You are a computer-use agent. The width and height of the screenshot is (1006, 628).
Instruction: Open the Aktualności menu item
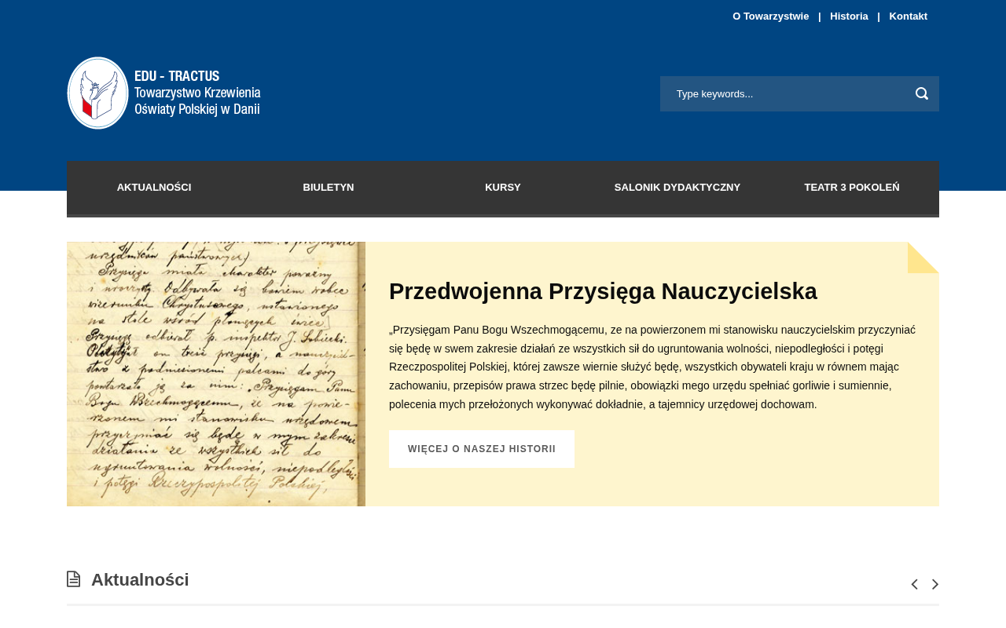(154, 188)
